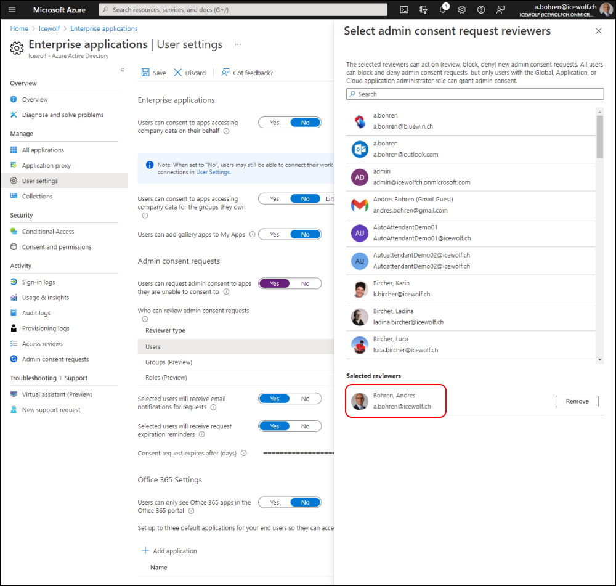Screen dimensions: 616x586
Task: Click the Sign-in logs icon
Action: (14, 282)
